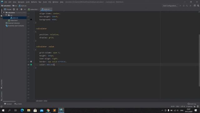
Task: Open the Code menu
Action: pos(27,2)
